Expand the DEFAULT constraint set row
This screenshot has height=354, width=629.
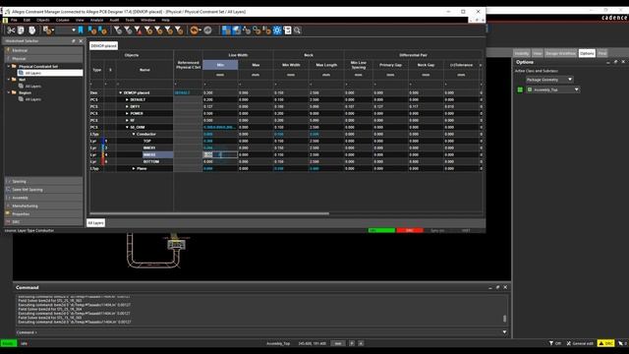(127, 99)
